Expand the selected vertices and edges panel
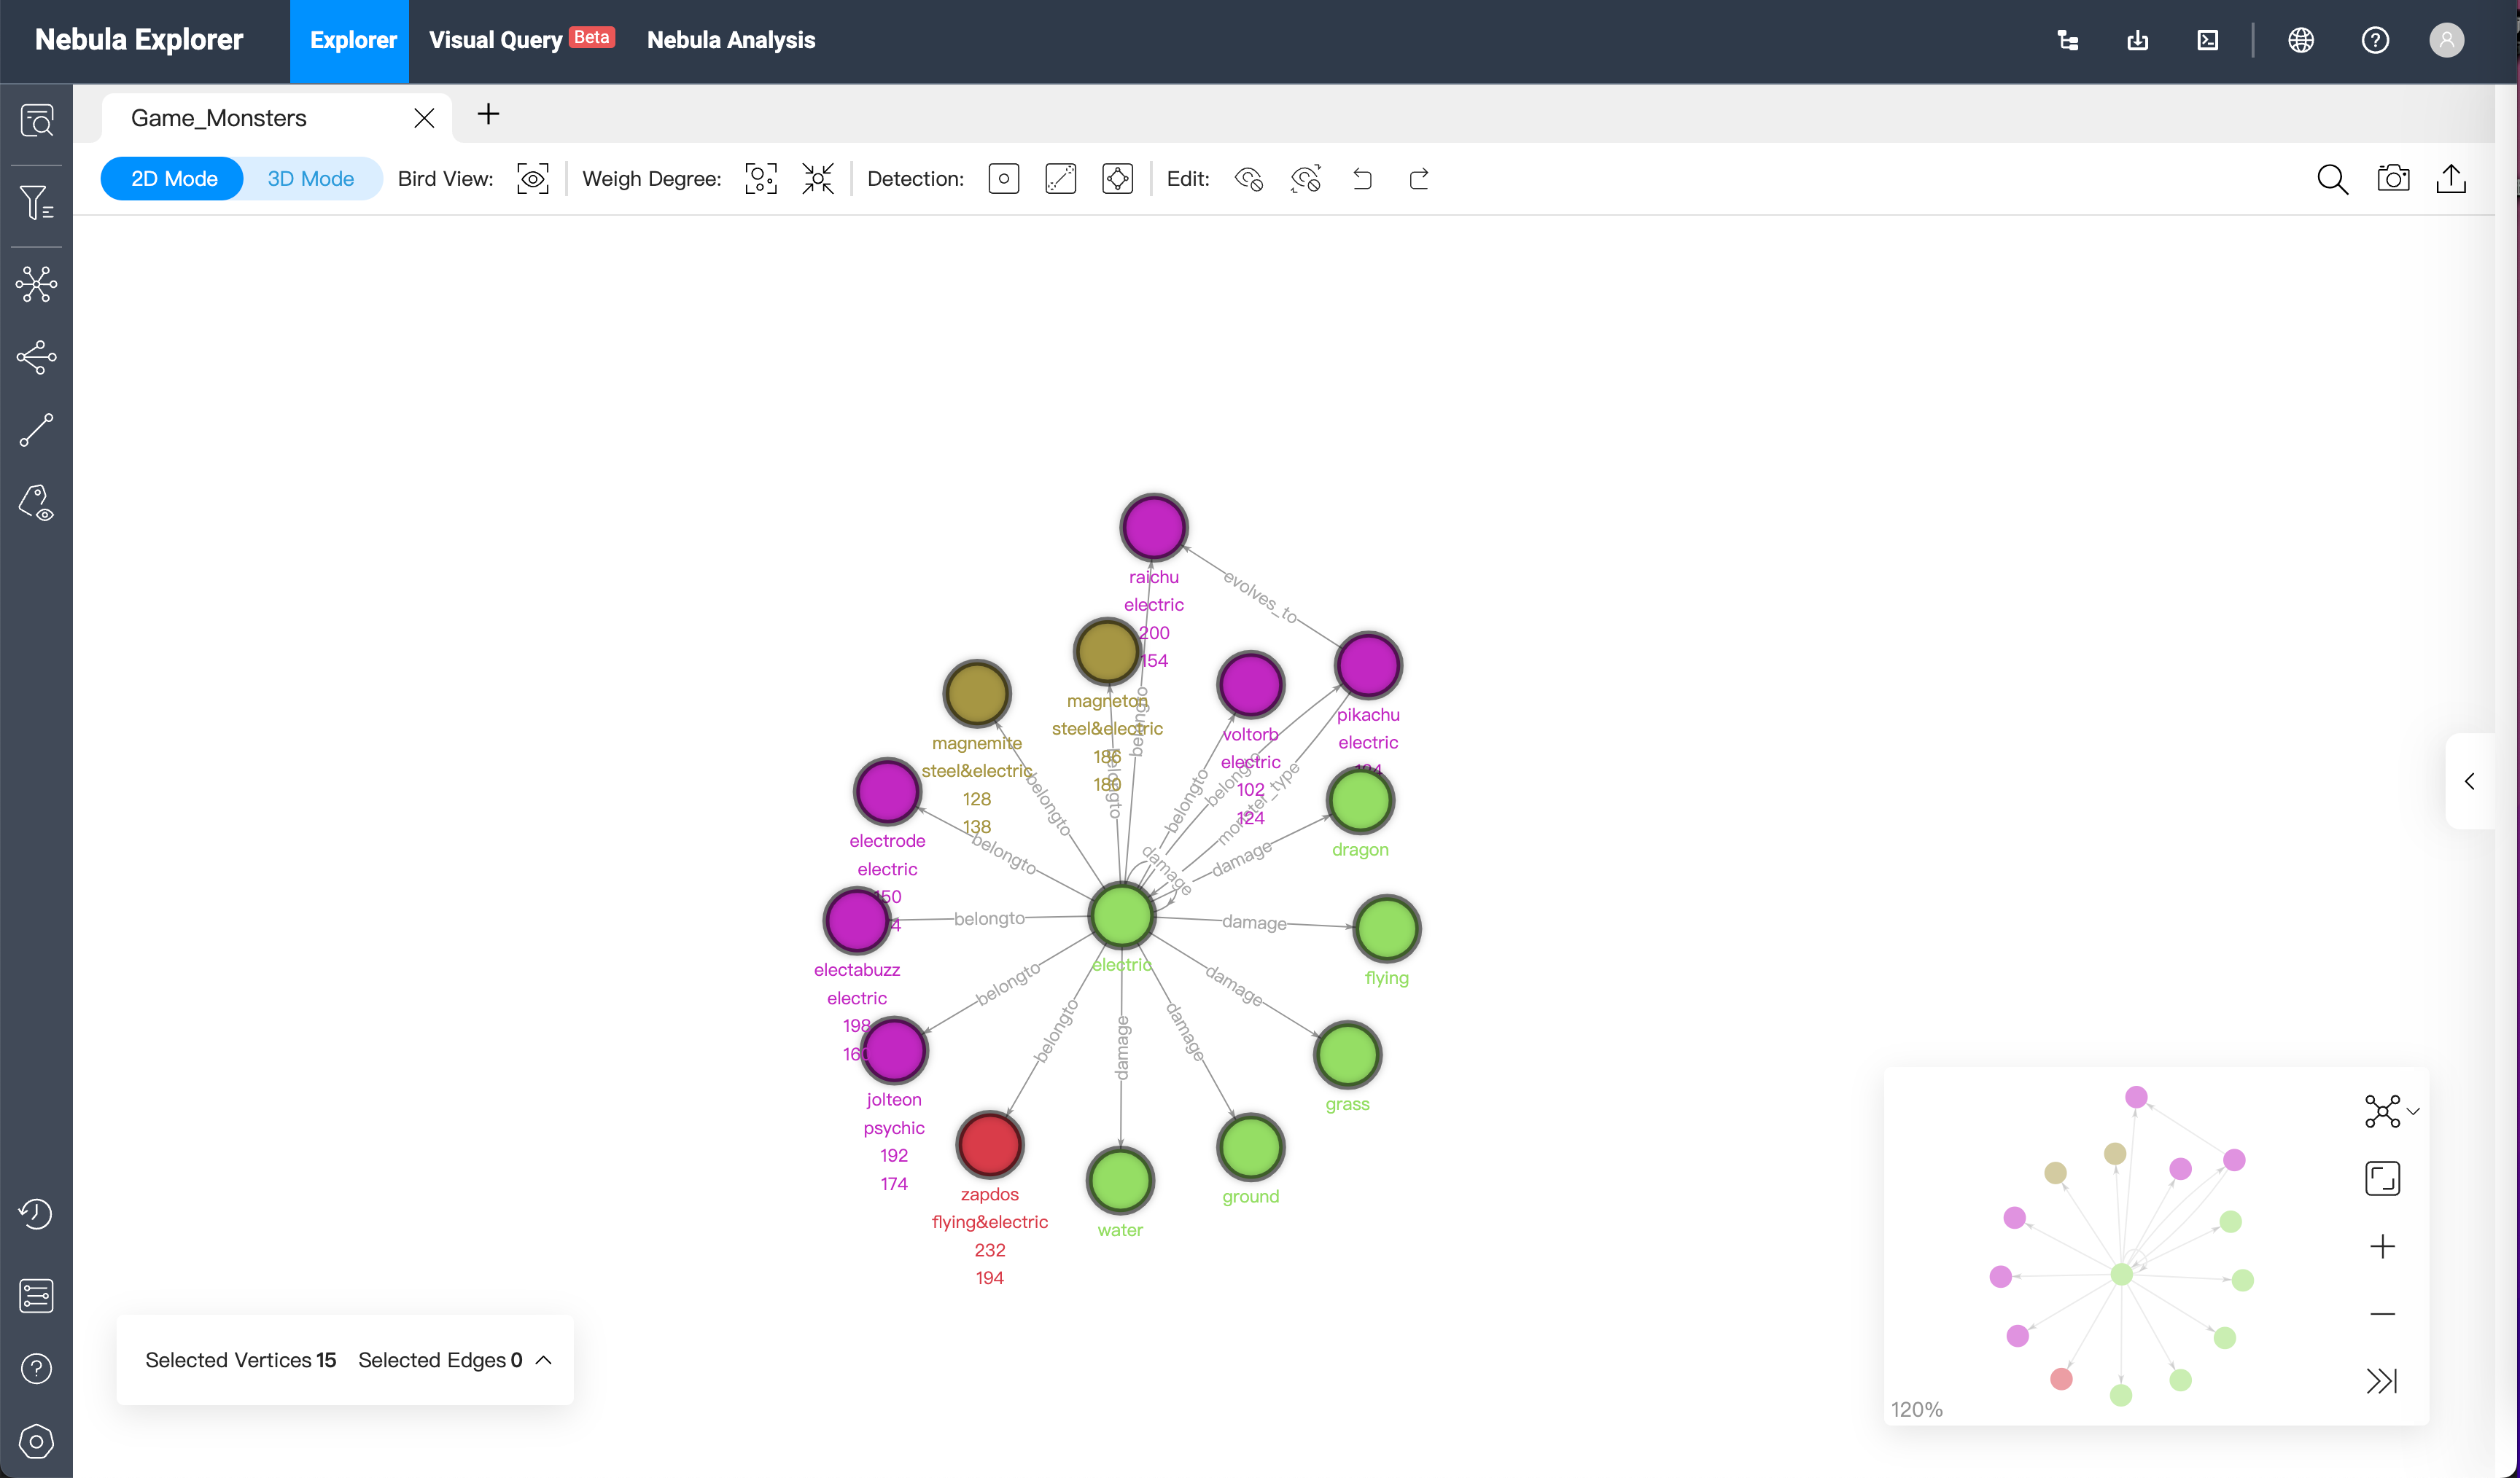Screen dimensions: 2520x1478 click(544, 1360)
